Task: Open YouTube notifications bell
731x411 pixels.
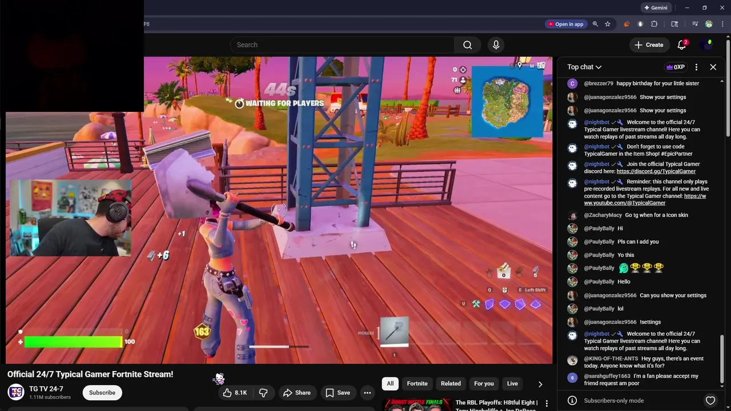Action: 682,45
